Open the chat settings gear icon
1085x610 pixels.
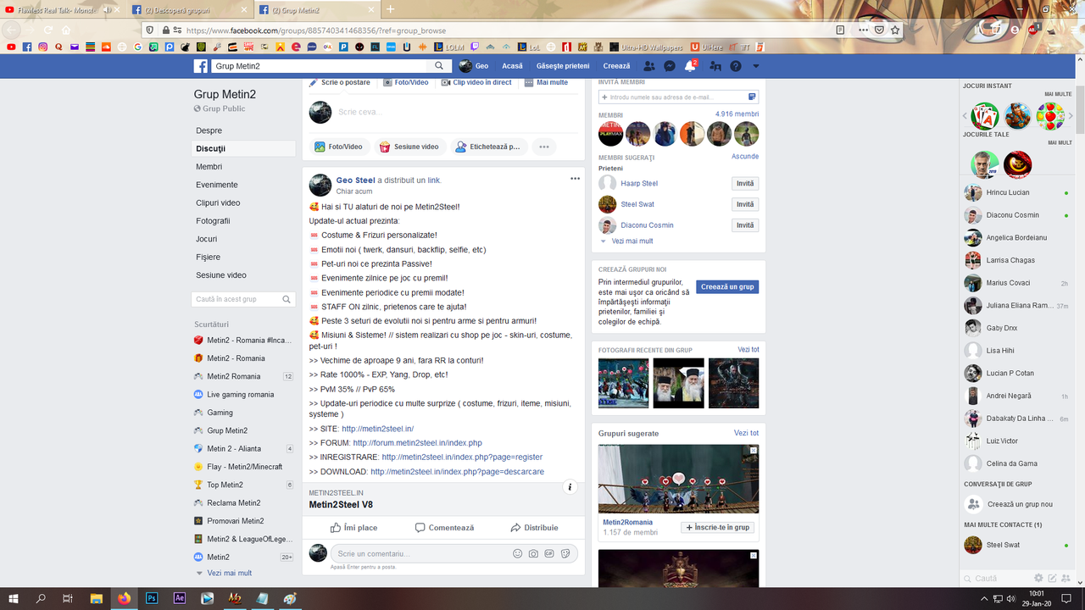[1038, 578]
